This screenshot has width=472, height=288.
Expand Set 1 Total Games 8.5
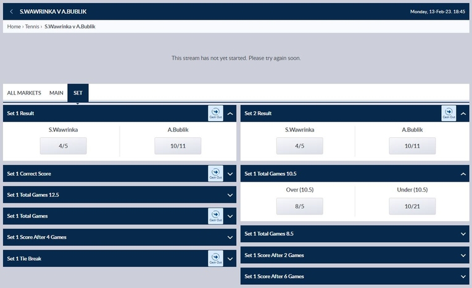click(463, 234)
